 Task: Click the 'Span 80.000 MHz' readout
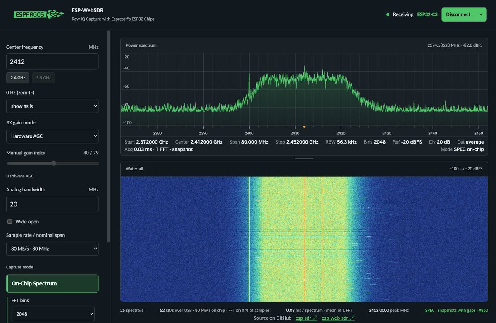click(249, 142)
